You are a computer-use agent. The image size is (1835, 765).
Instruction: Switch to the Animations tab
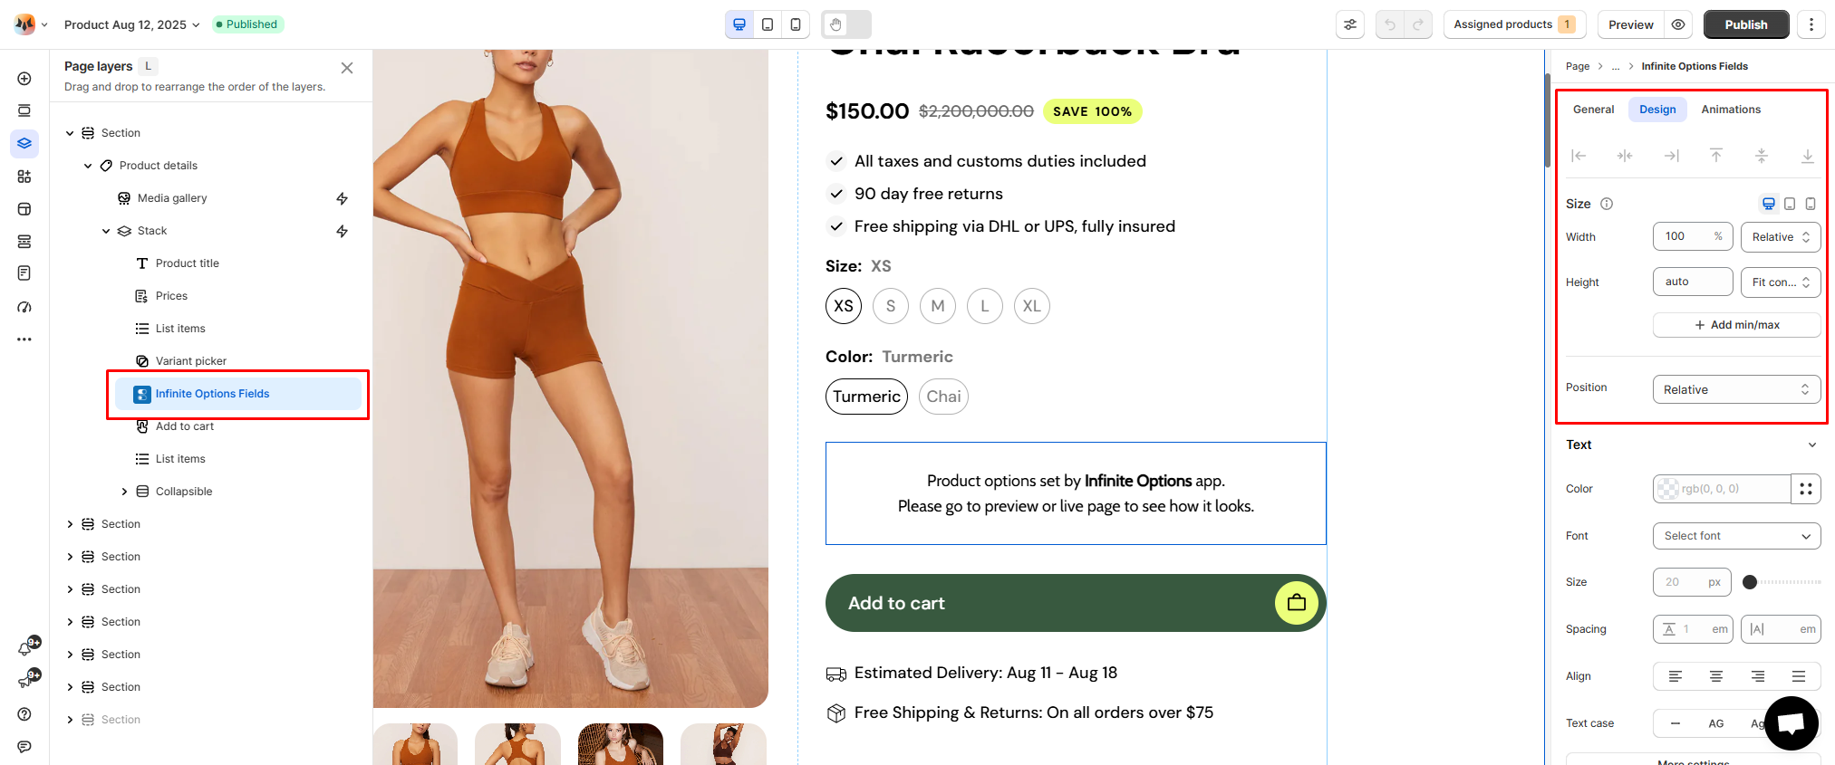point(1731,110)
